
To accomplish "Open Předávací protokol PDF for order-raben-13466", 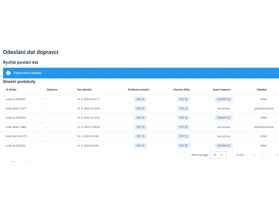I will click(x=140, y=127).
